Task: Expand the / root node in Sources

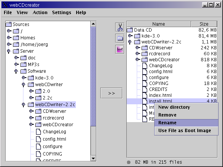Action: (x=9, y=31)
